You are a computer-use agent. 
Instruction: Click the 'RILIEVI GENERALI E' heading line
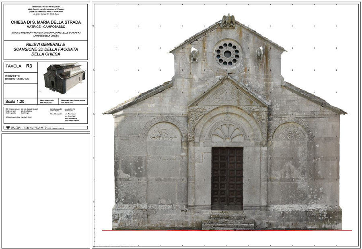[46, 44]
